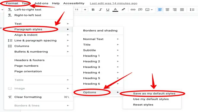
Task: Toggle bold formatting in toolbar
Action: (x=93, y=9)
